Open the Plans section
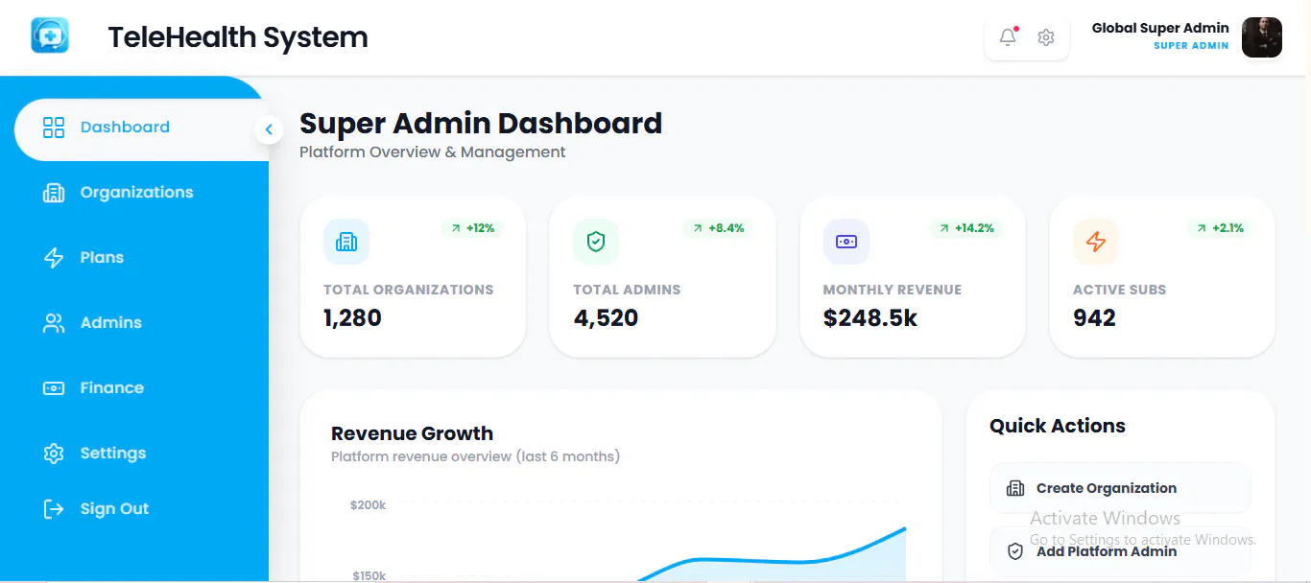1311x583 pixels. coord(102,258)
